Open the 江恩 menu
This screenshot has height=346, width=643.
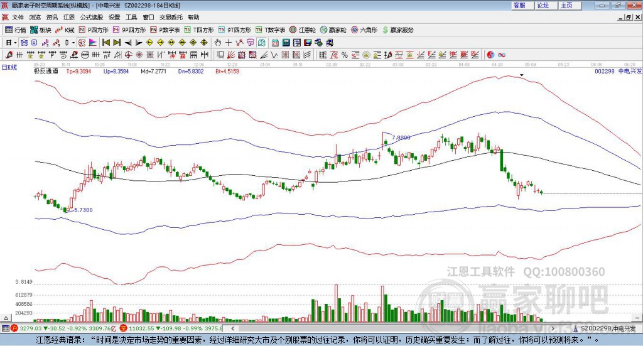coord(69,17)
